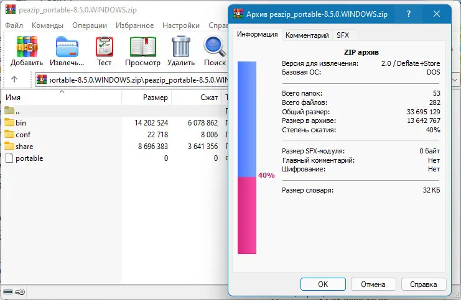
Task: Open the Настройки menu
Action: pyautogui.click(x=181, y=25)
